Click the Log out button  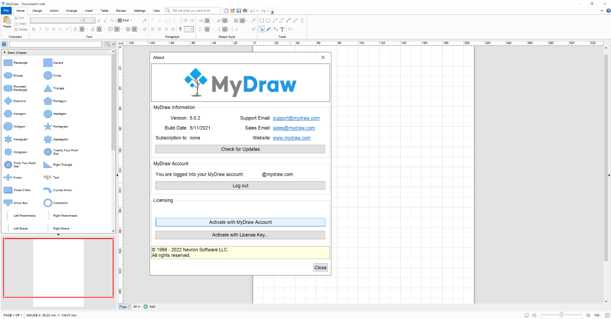240,186
